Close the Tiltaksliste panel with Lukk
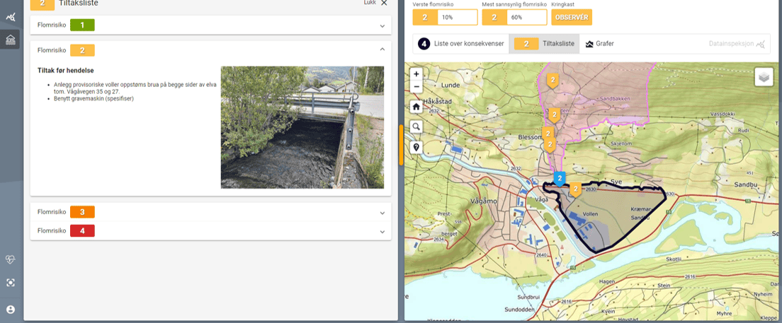782x323 pixels. pyautogui.click(x=375, y=3)
